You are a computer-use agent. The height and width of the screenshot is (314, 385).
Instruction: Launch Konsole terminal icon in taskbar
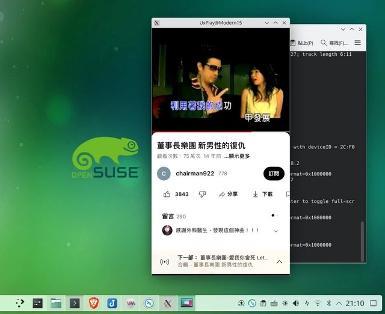[x=75, y=303]
